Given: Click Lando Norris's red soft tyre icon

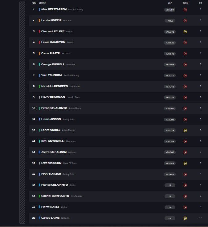Looking at the screenshot, I should pos(185,21).
